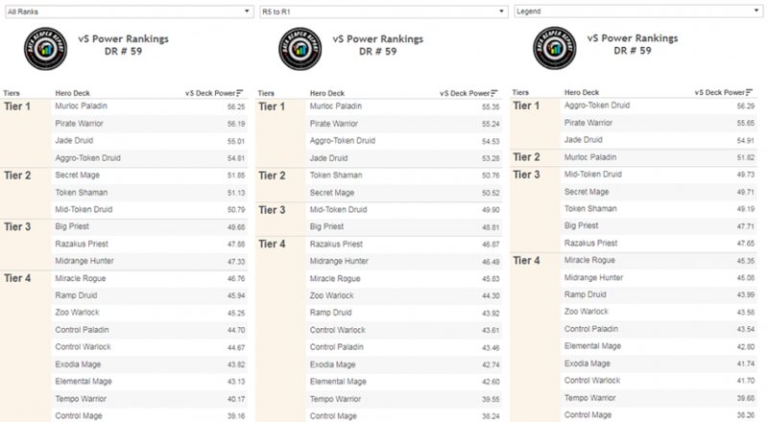Click Tiers header in All Ranks panel
This screenshot has width=768, height=422.
pos(12,93)
